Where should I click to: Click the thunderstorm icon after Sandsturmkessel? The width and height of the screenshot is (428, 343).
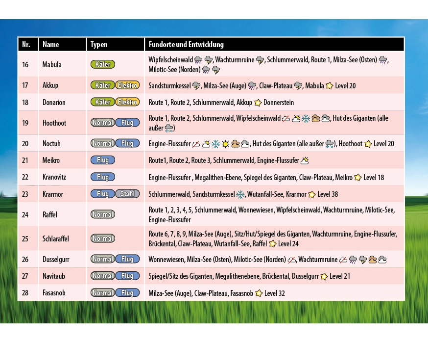click(196, 86)
